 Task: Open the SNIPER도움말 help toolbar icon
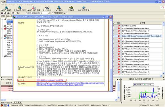coord(84,8)
